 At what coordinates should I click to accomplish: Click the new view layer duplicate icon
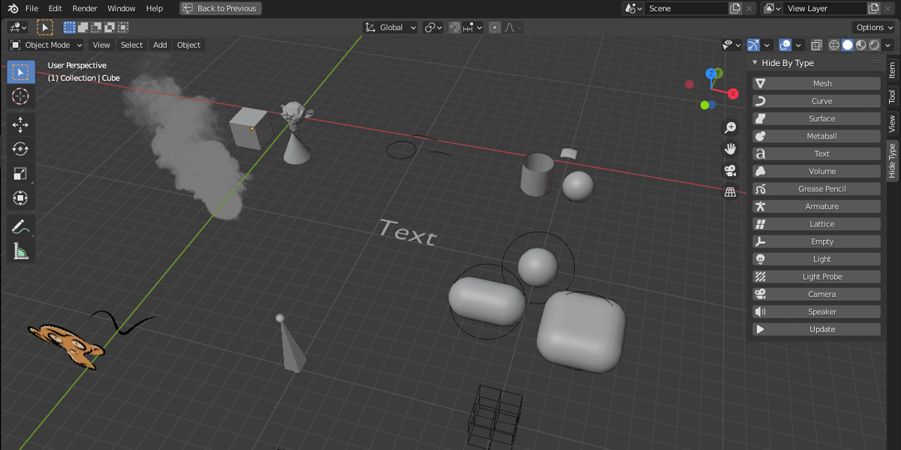(x=874, y=8)
